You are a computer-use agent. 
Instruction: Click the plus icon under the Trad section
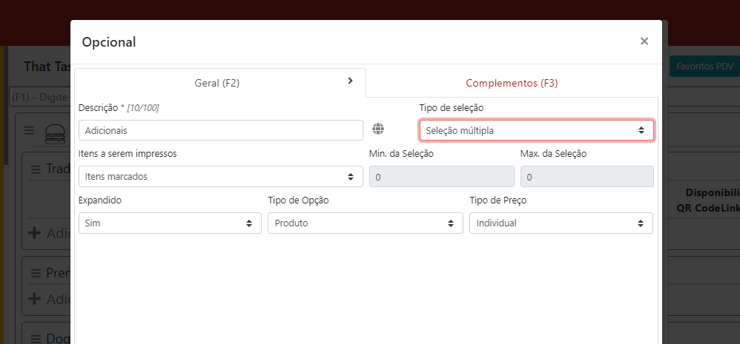click(x=34, y=232)
